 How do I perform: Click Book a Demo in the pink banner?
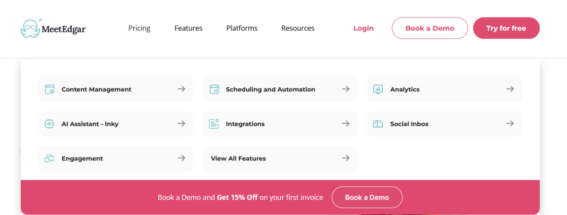(367, 198)
